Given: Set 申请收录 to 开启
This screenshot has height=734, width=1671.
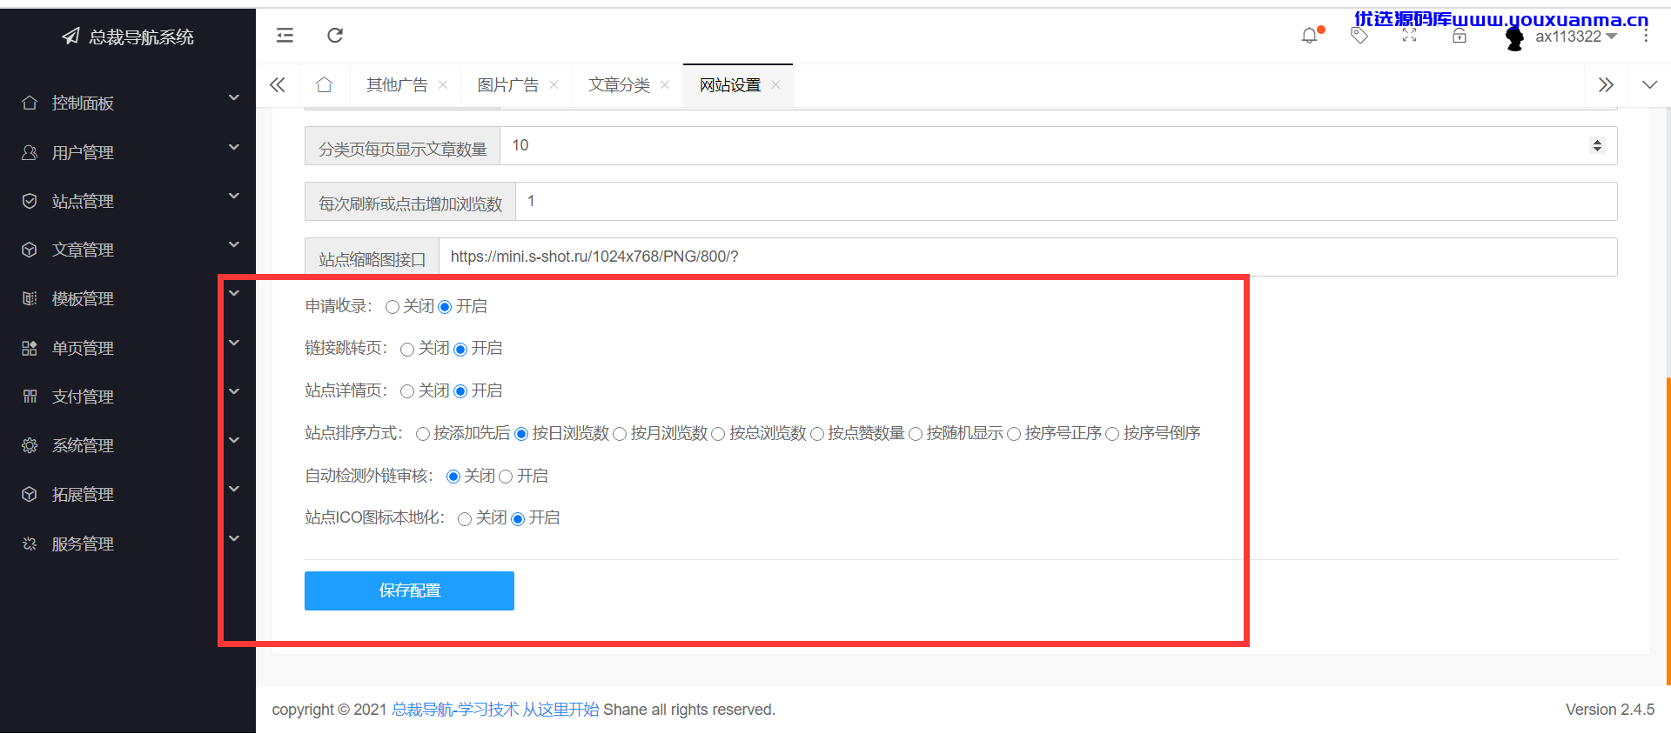Looking at the screenshot, I should pyautogui.click(x=445, y=307).
